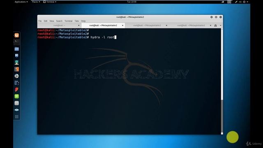
Task: Launch Faraday red icon in the dock
Action: pyautogui.click(x=16, y=90)
